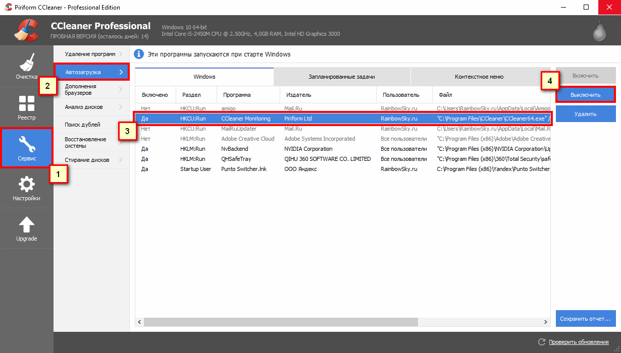Select the NvBackend row

(343, 149)
